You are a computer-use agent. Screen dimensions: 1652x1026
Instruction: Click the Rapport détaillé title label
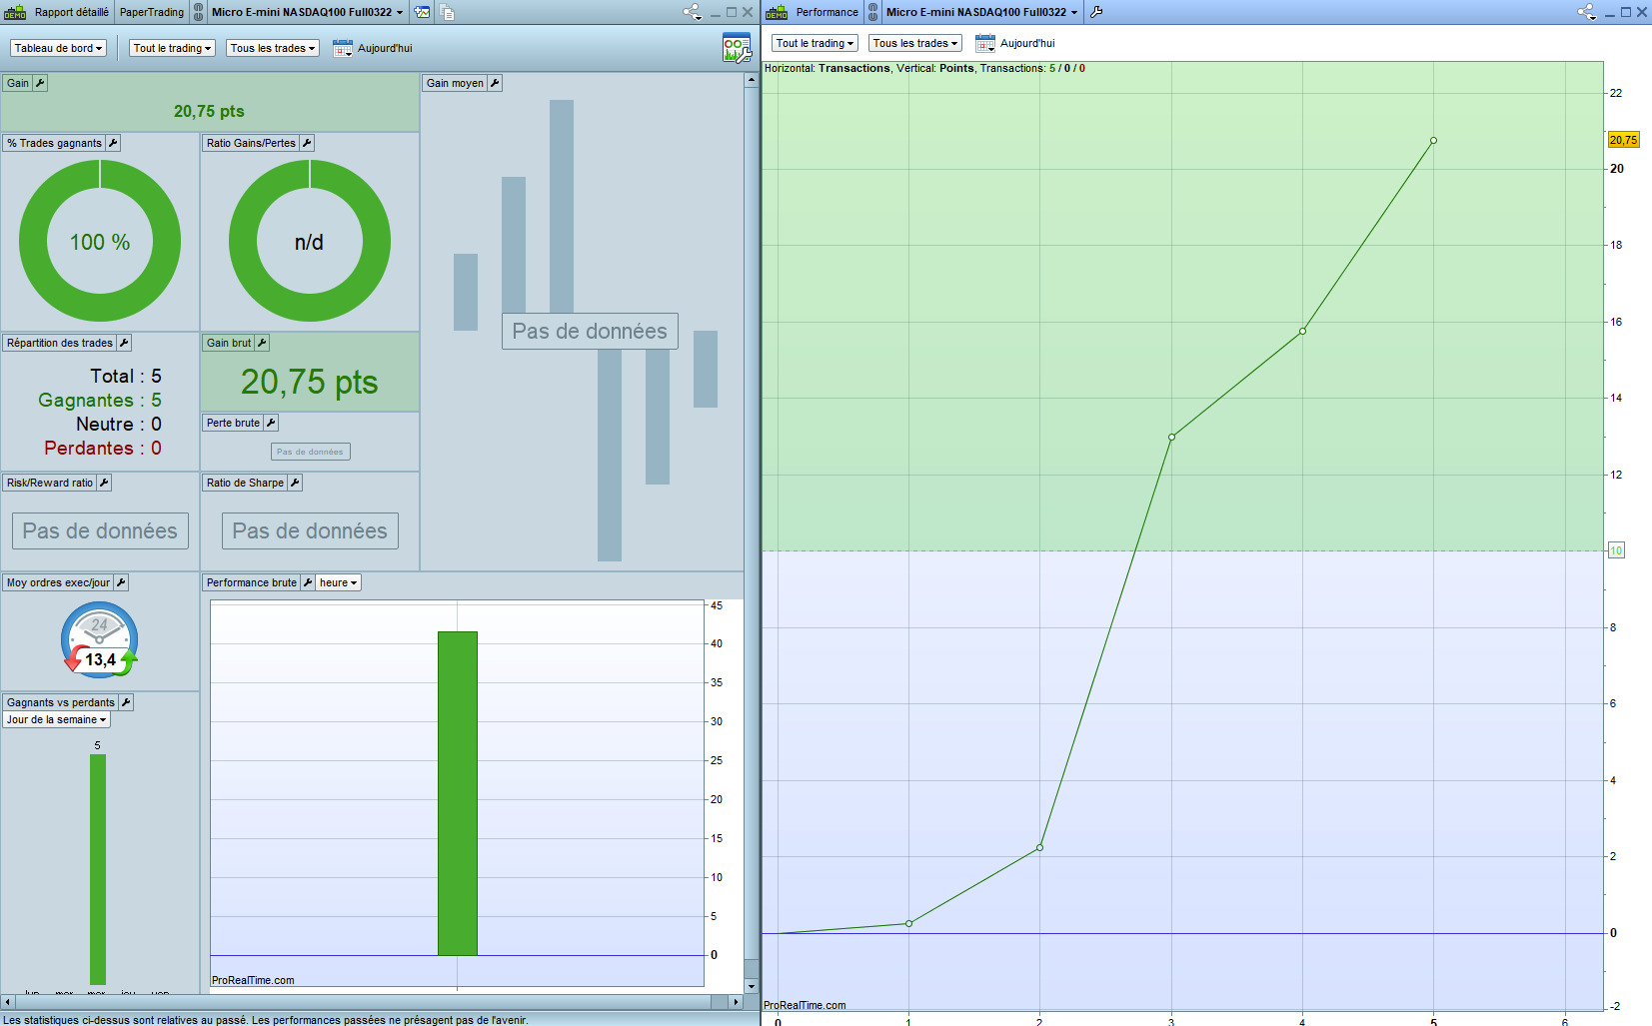pyautogui.click(x=72, y=12)
